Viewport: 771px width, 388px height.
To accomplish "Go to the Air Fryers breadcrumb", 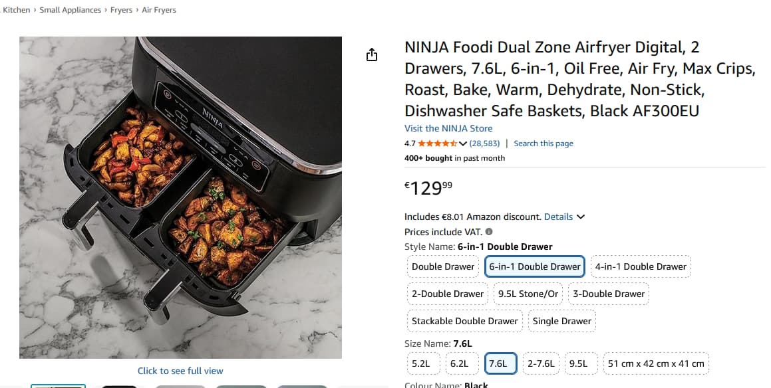I will pyautogui.click(x=159, y=10).
